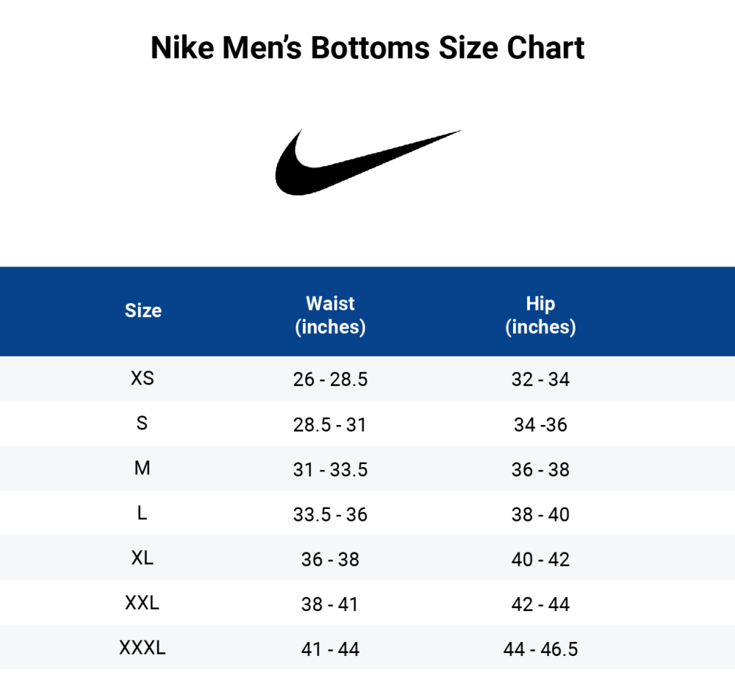This screenshot has width=735, height=695.
Task: Select the hip value 44 - 46.5
Action: tap(540, 650)
